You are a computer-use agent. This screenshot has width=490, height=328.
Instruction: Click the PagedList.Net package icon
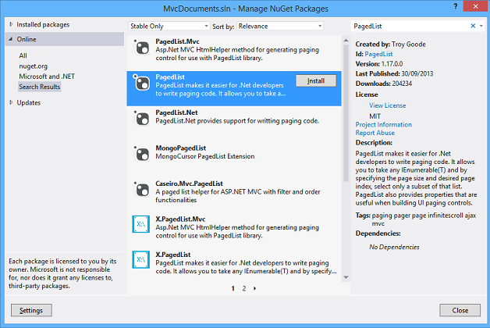(141, 118)
